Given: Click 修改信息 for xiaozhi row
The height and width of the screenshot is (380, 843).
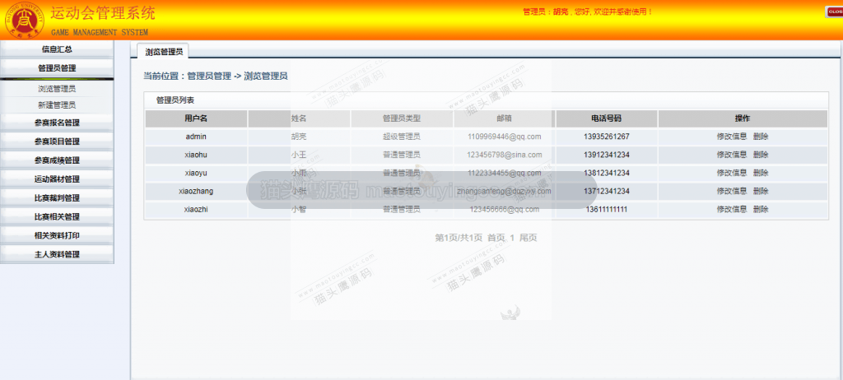Looking at the screenshot, I should click(732, 209).
